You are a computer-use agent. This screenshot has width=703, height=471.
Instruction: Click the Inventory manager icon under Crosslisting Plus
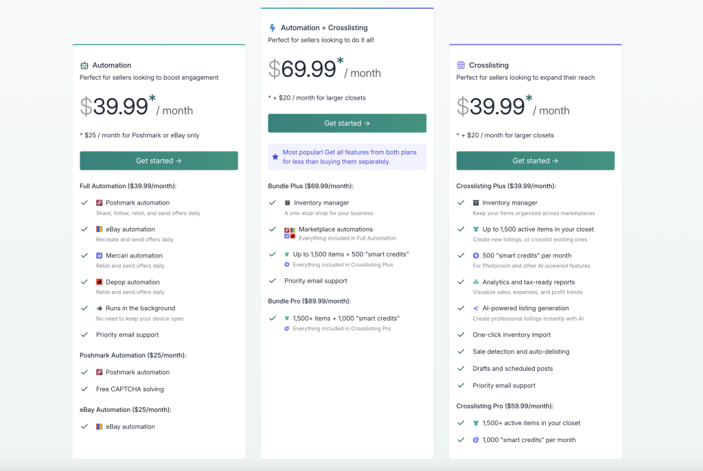pyautogui.click(x=476, y=203)
